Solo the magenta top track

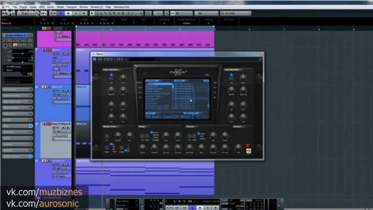pyautogui.click(x=49, y=29)
